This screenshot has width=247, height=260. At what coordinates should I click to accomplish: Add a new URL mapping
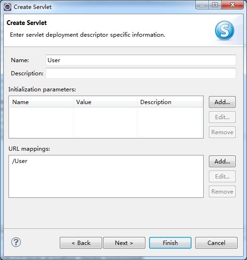coord(222,162)
